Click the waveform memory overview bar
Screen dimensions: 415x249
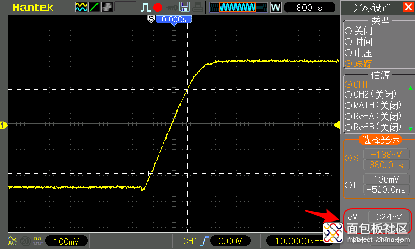[x=239, y=7]
